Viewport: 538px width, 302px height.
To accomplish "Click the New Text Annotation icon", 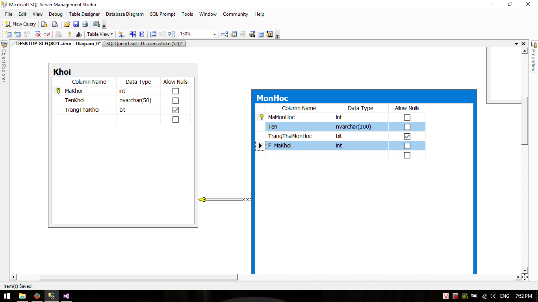I will point(79,35).
